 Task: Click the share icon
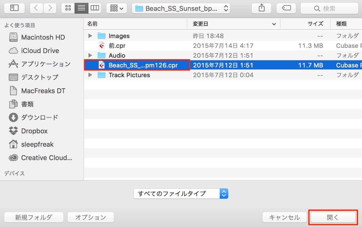pos(262,8)
